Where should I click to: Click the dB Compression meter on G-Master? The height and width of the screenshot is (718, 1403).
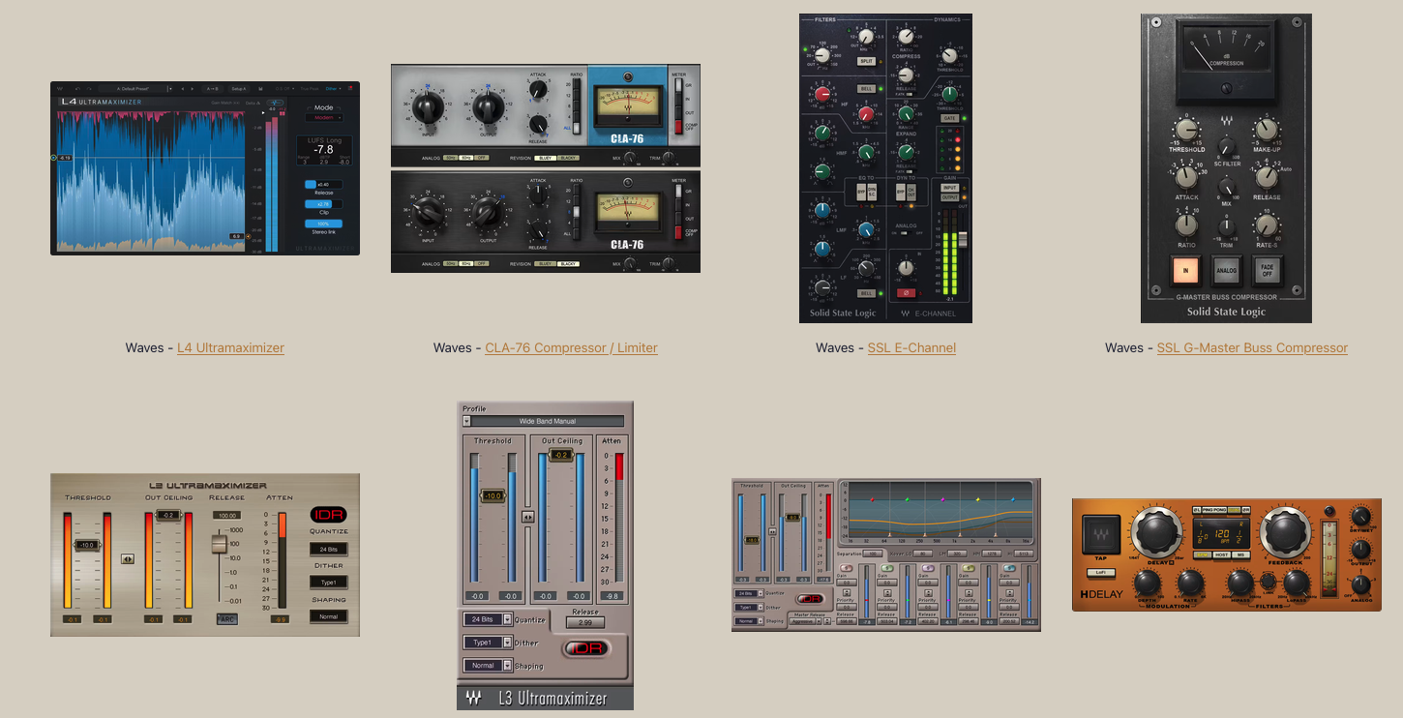click(1226, 60)
